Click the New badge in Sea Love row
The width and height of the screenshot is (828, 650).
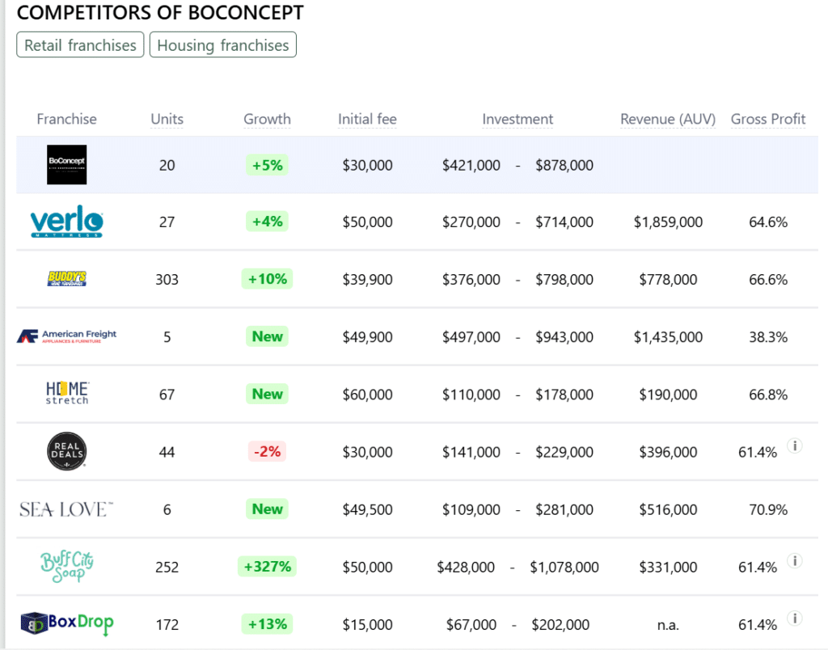[x=267, y=509]
